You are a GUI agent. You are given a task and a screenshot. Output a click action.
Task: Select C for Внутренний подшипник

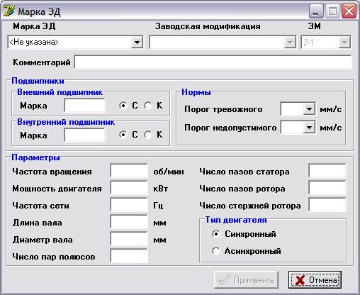[x=123, y=135]
